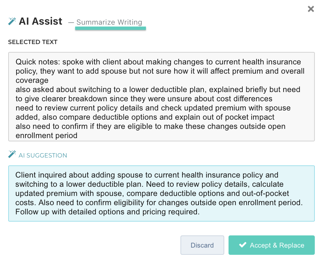This screenshot has width=326, height=265.
Task: Click the 'Quick notes' line in selected text
Action: [x=158, y=62]
